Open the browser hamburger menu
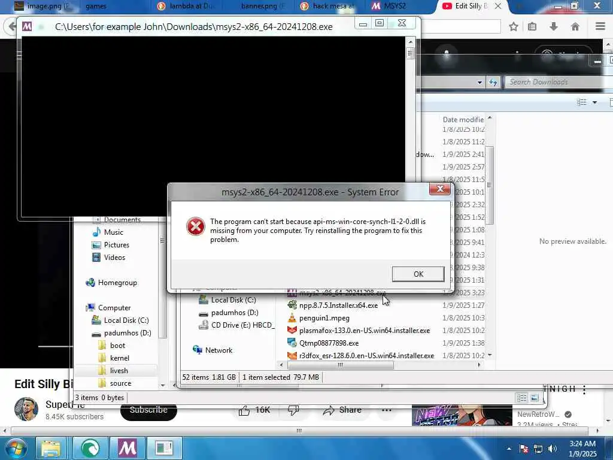Viewport: 613px width, 460px height. click(600, 26)
